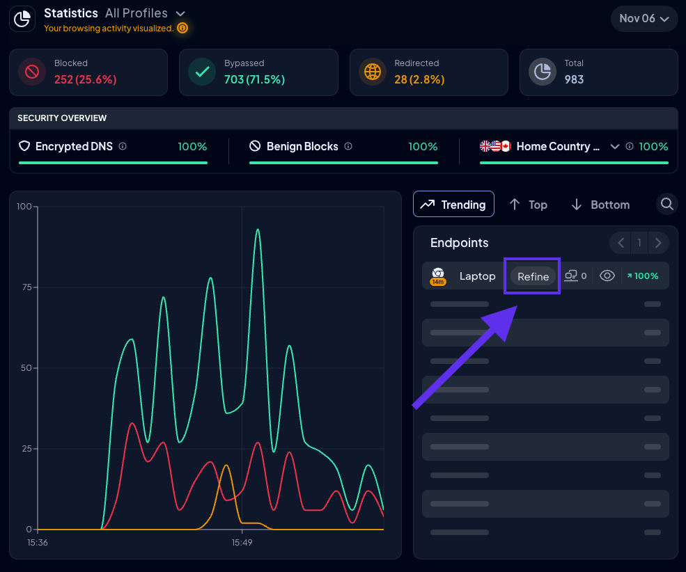The height and width of the screenshot is (572, 686).
Task: Open the search magnifier icon
Action: click(x=666, y=204)
